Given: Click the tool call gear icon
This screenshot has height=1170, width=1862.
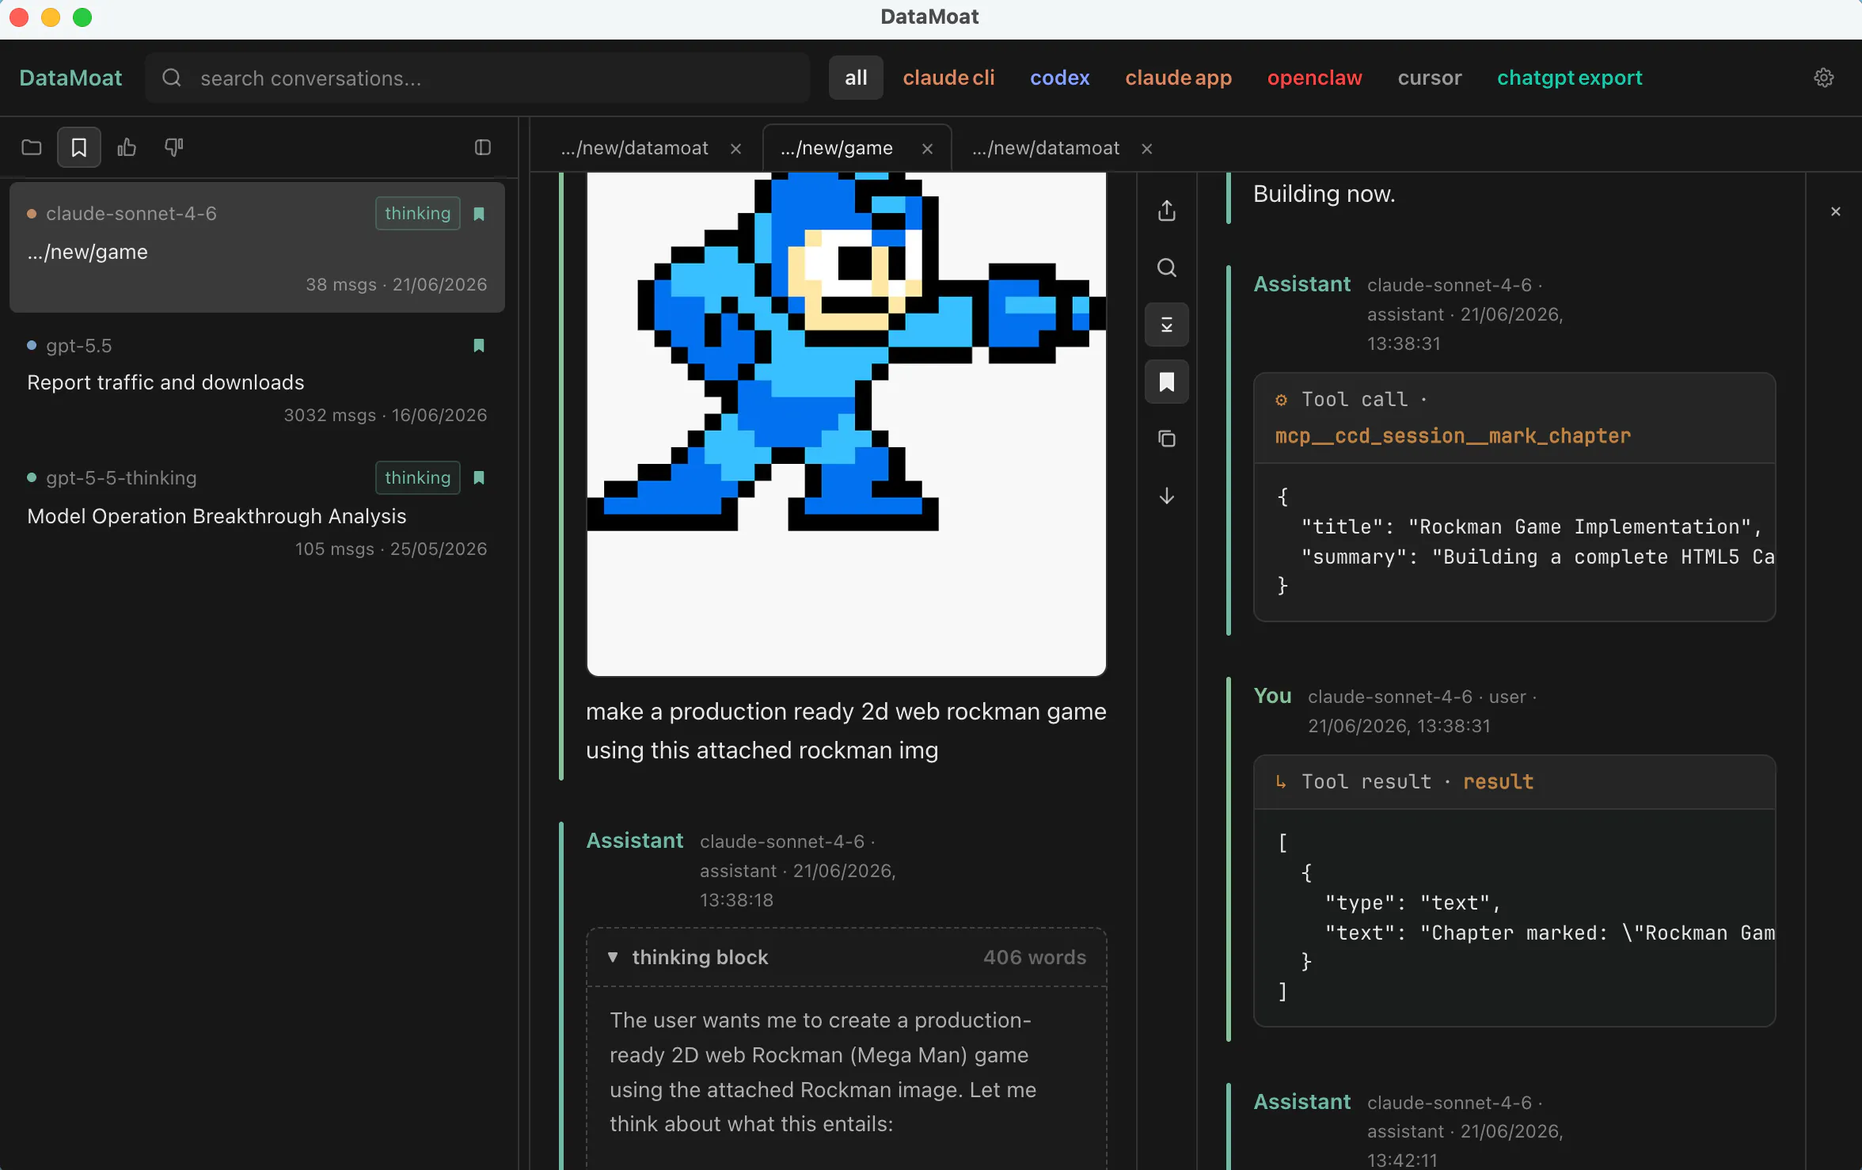Looking at the screenshot, I should [x=1281, y=400].
